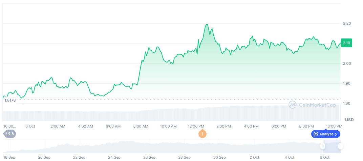Click the history events badge showing 6
Viewport: 363px width, 161px height.
click(10, 134)
